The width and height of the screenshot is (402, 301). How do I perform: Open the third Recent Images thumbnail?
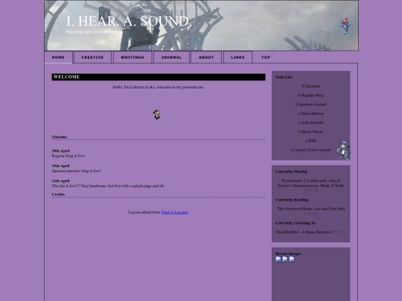click(x=292, y=259)
